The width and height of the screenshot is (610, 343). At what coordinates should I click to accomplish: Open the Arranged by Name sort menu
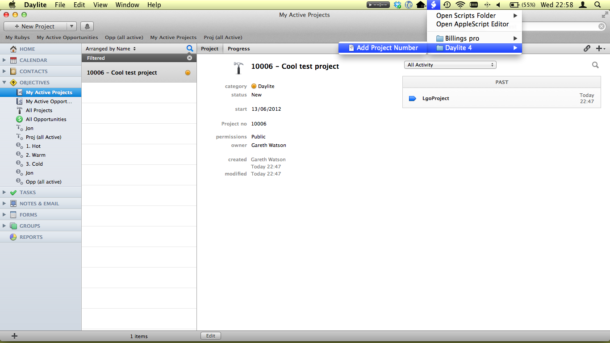(x=111, y=49)
